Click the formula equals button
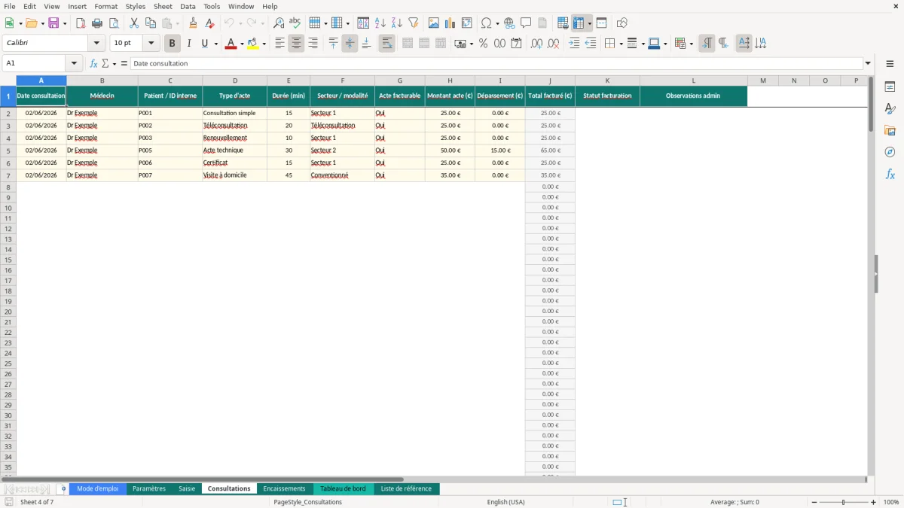Screen dimensions: 904x508 (x=124, y=63)
